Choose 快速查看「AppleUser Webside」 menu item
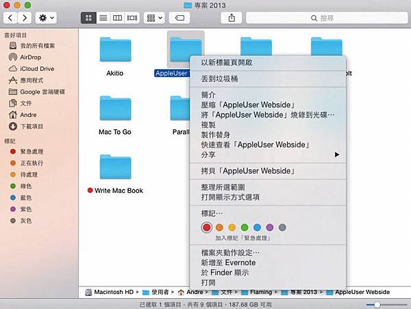Viewport: 411px width, 309px height. tap(268, 145)
